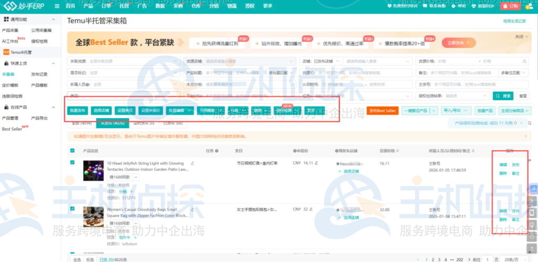Viewport: 538px width, 262px height.
Task: Open the 视频生成记录 link
Action: (x=514, y=21)
